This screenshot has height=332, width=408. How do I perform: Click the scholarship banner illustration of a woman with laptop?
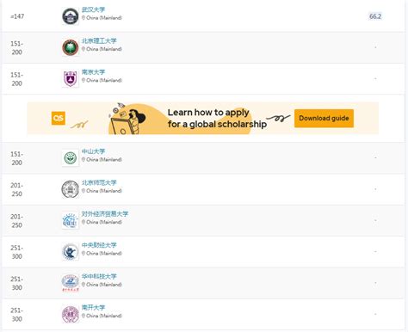click(127, 119)
